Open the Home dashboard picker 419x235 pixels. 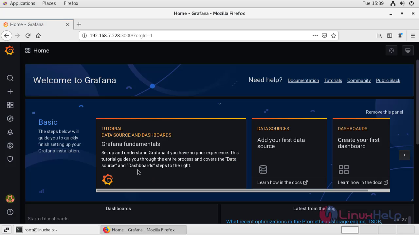click(41, 51)
